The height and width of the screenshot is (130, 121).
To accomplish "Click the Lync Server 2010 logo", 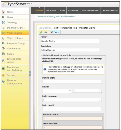I will 17,4.
